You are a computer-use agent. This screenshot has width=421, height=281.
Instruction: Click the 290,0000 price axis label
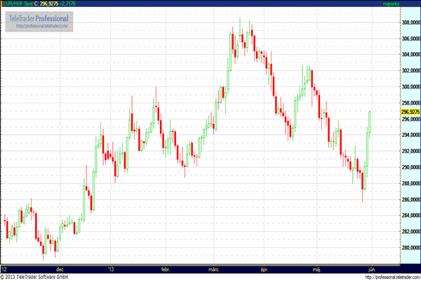(410, 168)
